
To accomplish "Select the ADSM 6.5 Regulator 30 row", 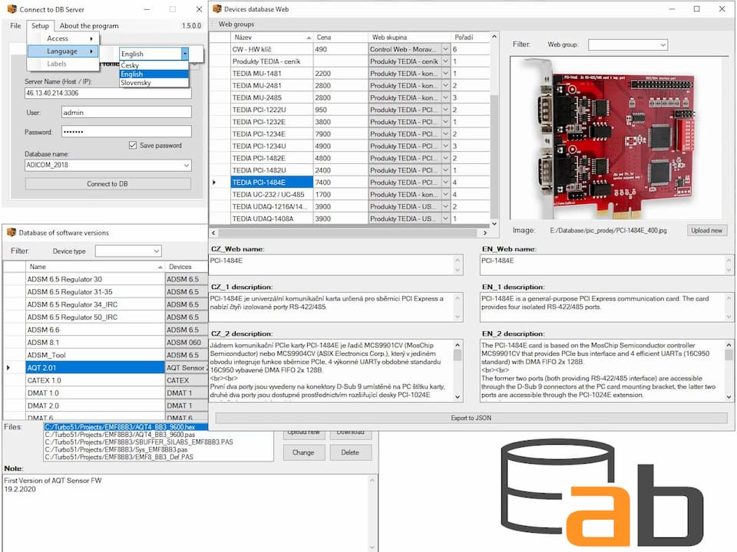I will (105, 279).
